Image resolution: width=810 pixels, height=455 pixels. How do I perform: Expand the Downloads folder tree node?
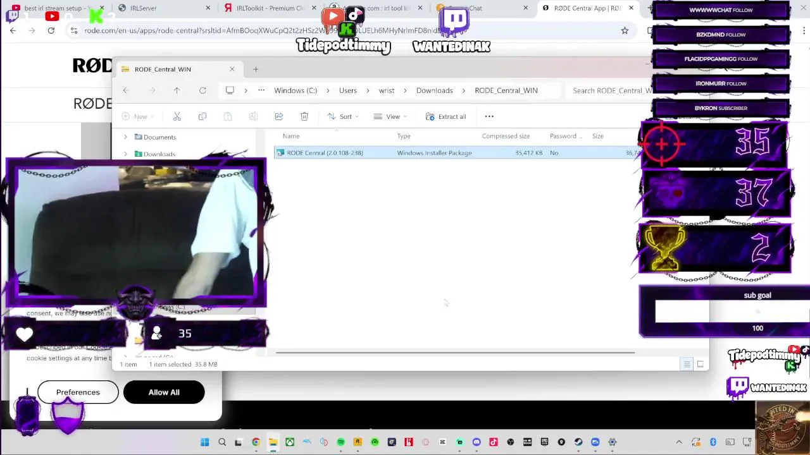[125, 154]
